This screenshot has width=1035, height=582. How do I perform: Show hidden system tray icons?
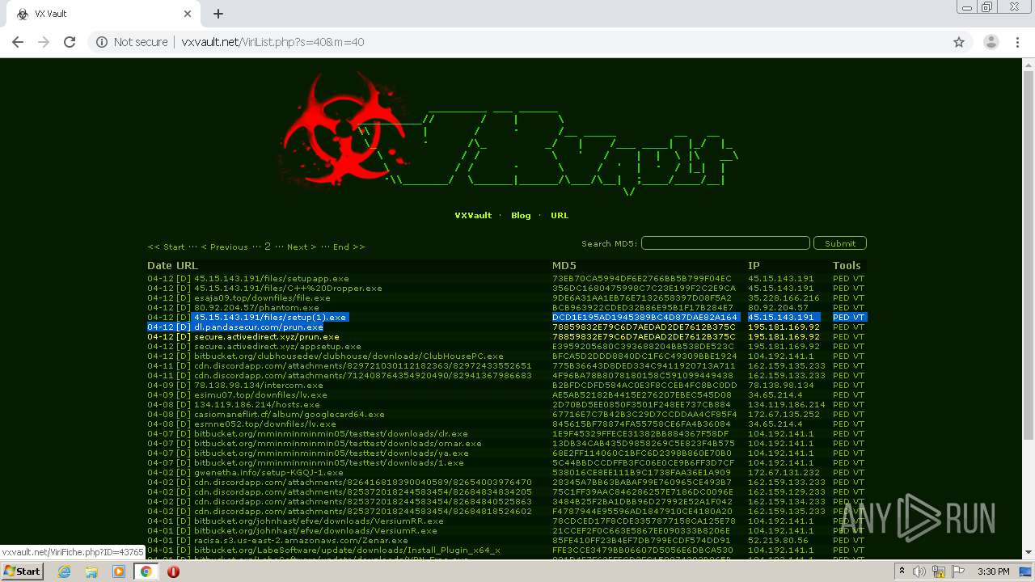tap(903, 571)
